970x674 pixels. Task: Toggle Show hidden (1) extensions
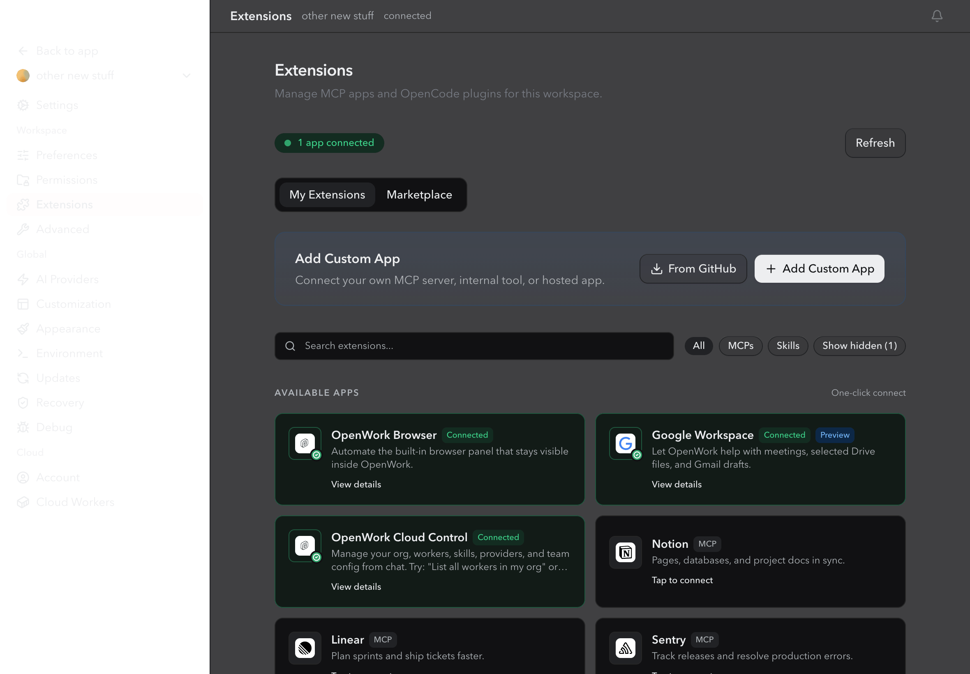pyautogui.click(x=859, y=346)
